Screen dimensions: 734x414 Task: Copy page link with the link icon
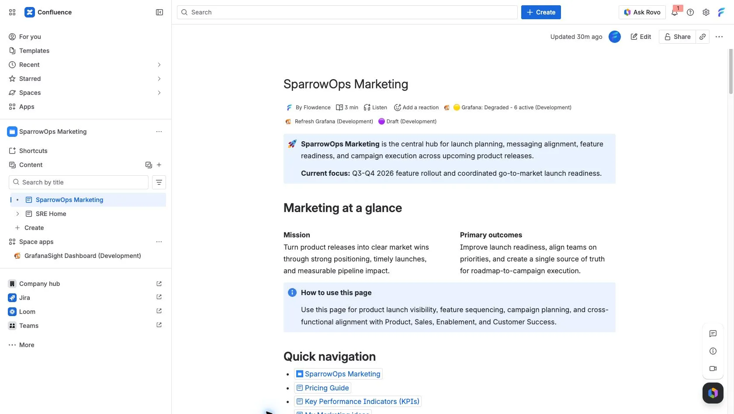pos(703,37)
